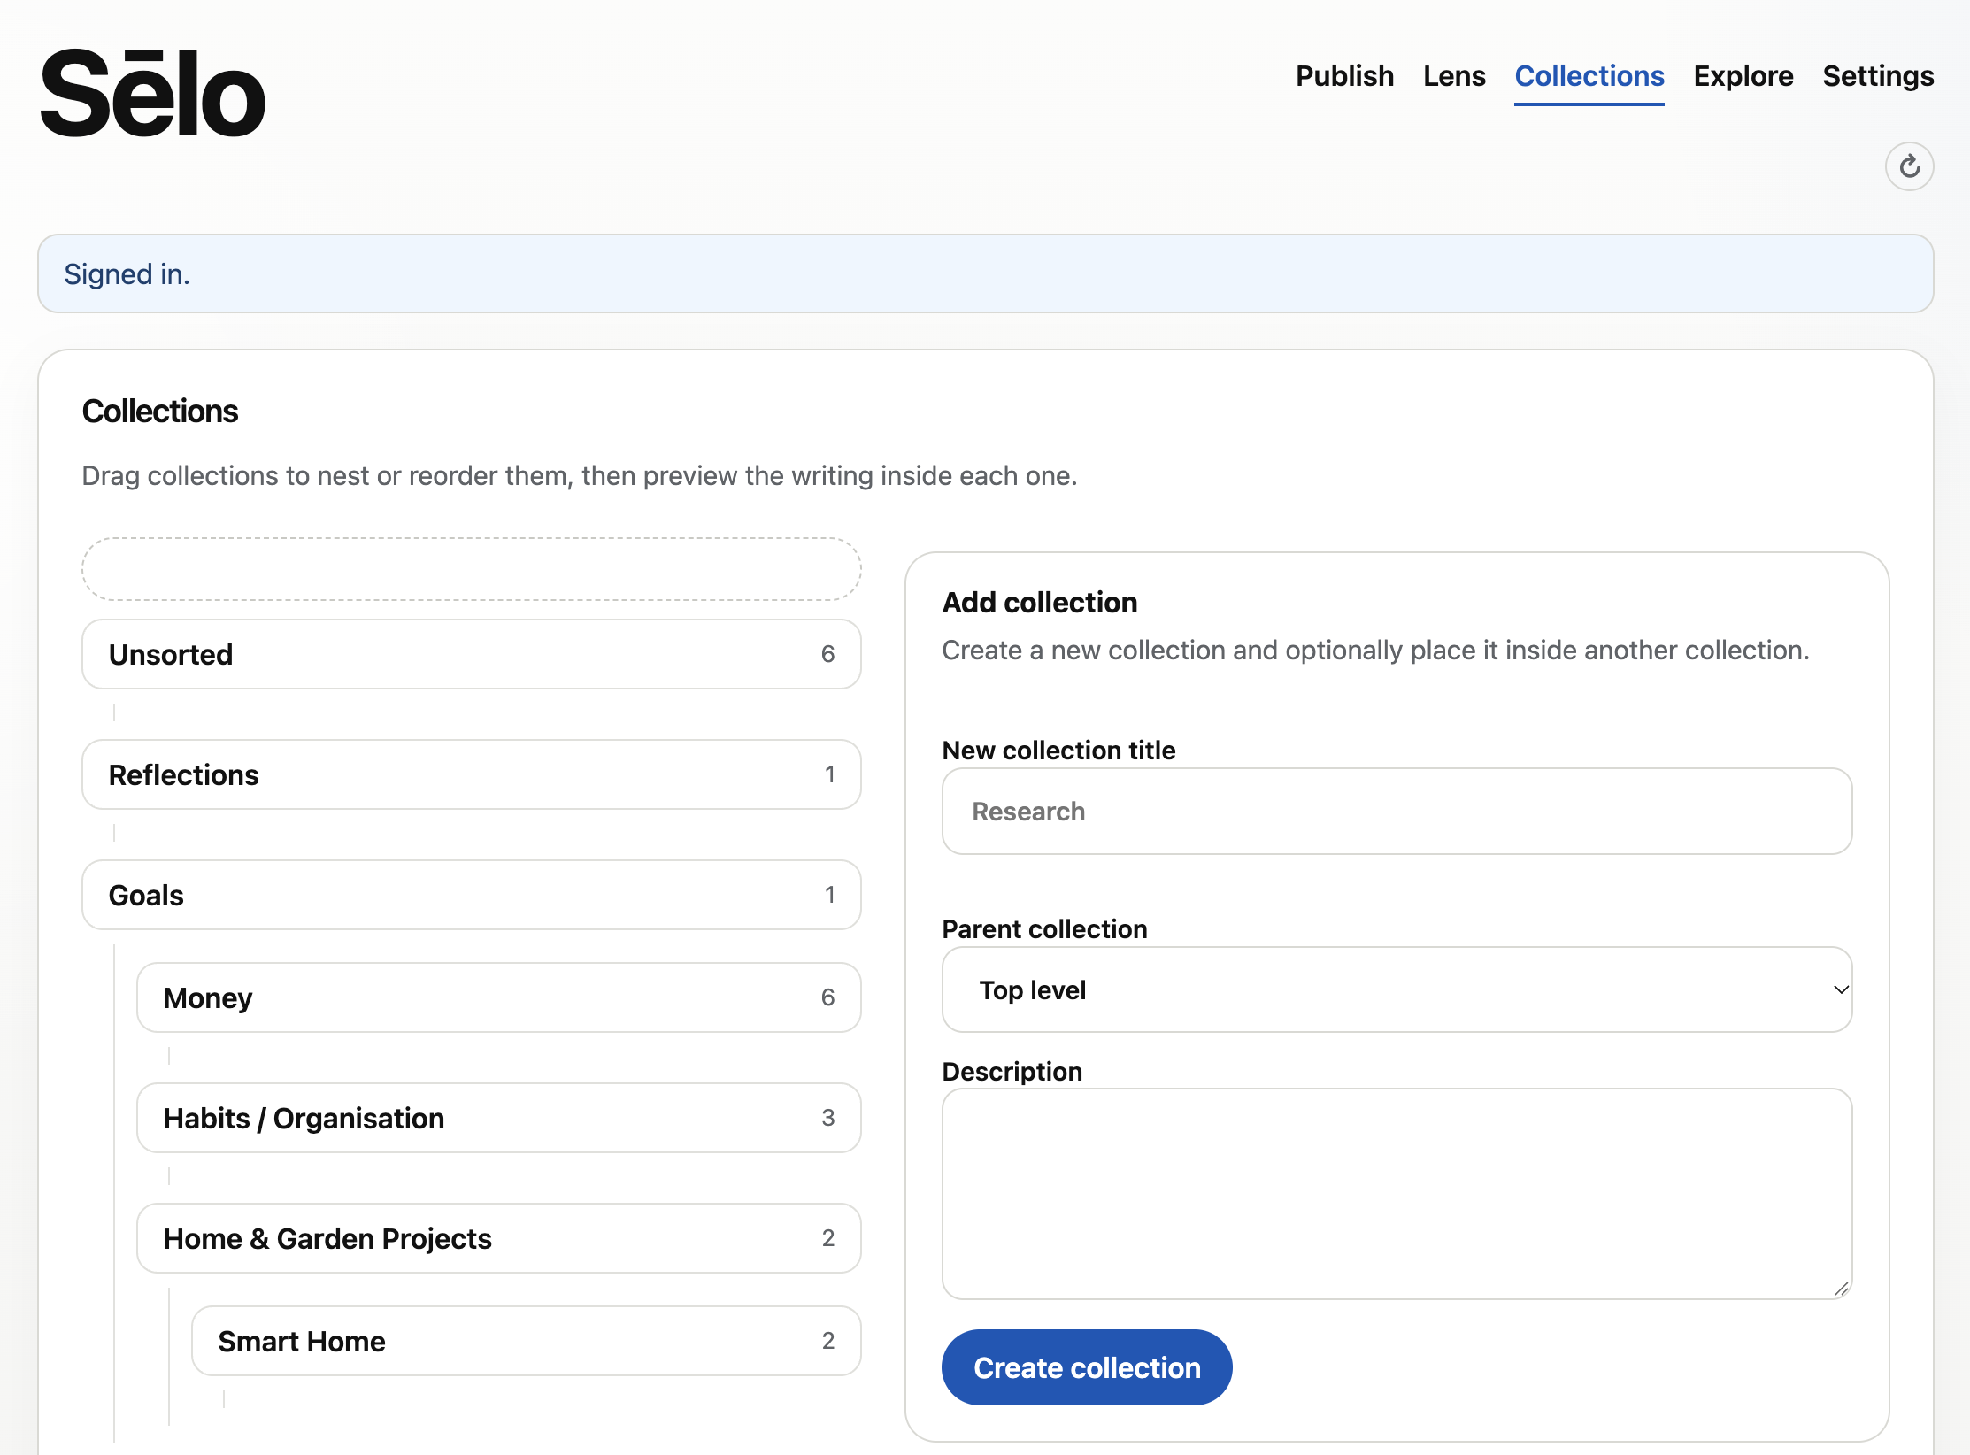The image size is (1970, 1455).
Task: Open the Sēlo logo home link
Action: coord(152,94)
